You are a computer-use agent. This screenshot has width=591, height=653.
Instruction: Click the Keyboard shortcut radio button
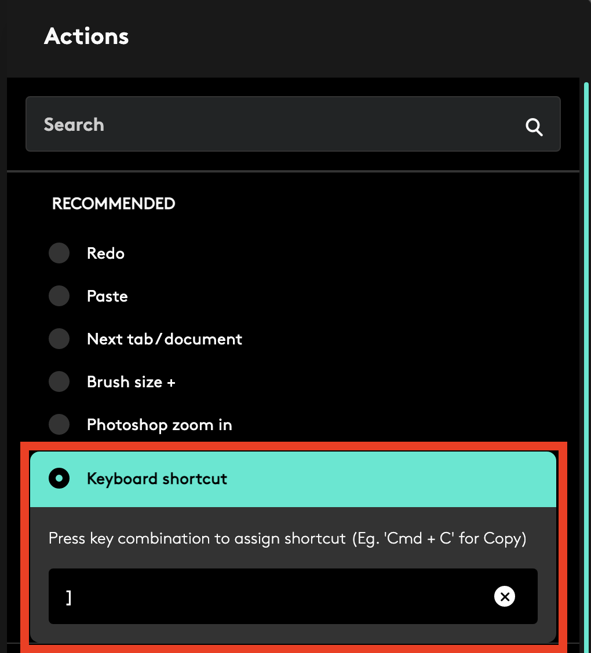click(59, 479)
